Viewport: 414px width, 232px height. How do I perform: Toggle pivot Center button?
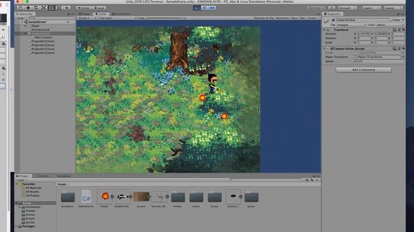tap(83, 8)
